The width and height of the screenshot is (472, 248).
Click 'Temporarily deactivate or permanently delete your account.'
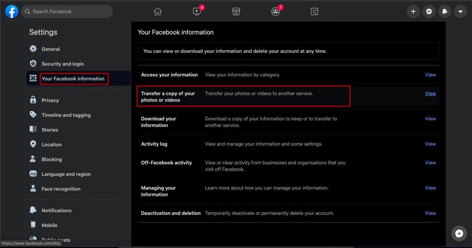270,213
